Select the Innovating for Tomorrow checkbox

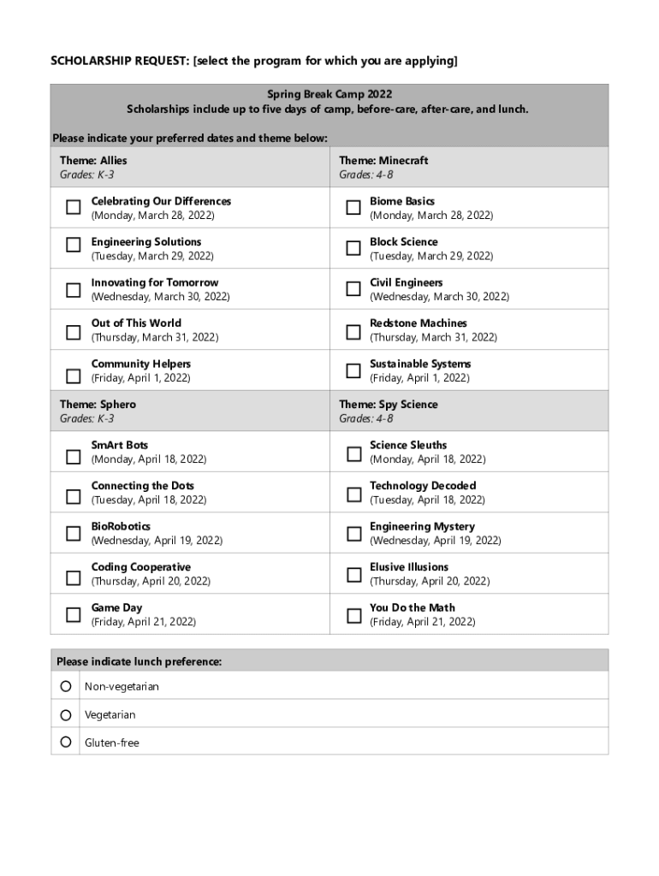[74, 289]
